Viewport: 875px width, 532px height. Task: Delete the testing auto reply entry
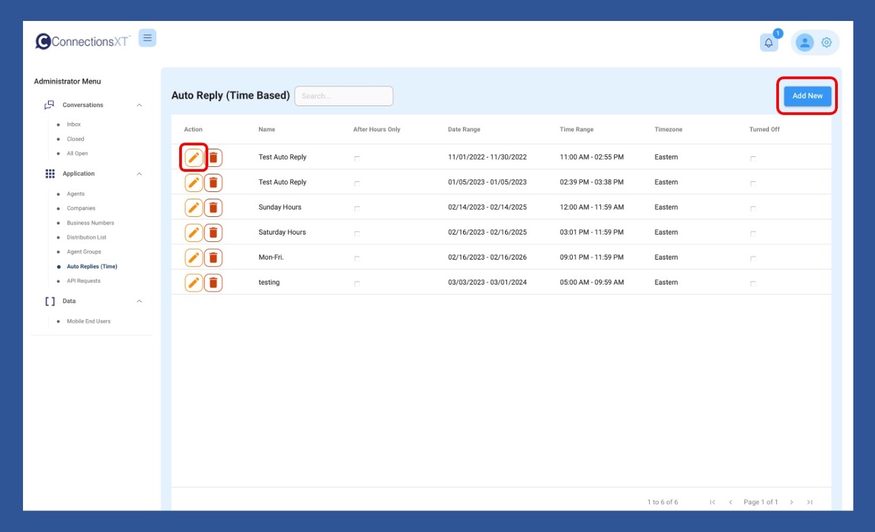click(213, 283)
